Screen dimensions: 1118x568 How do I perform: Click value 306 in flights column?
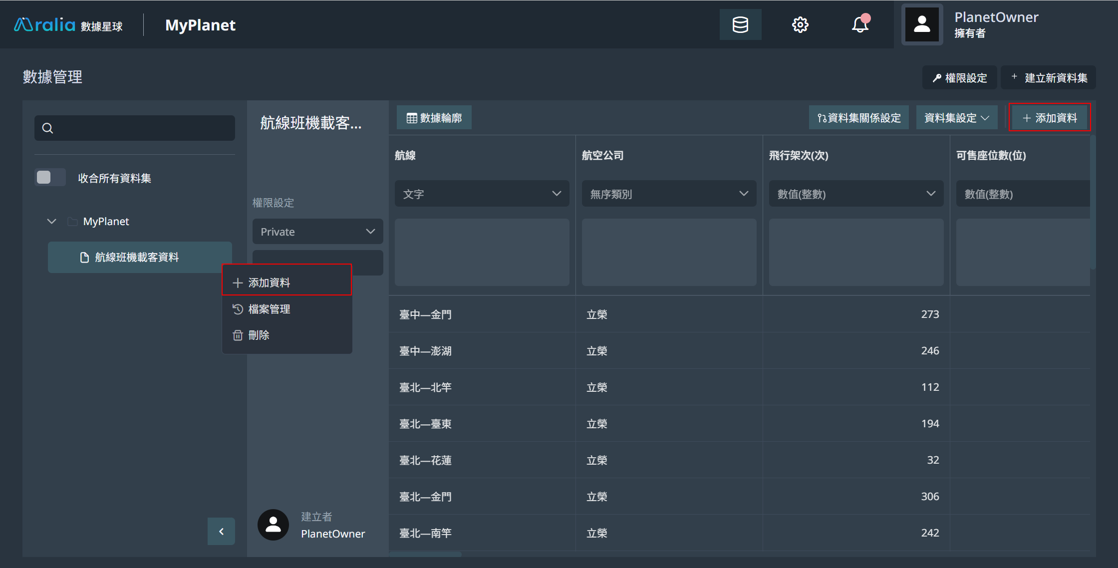click(x=930, y=497)
